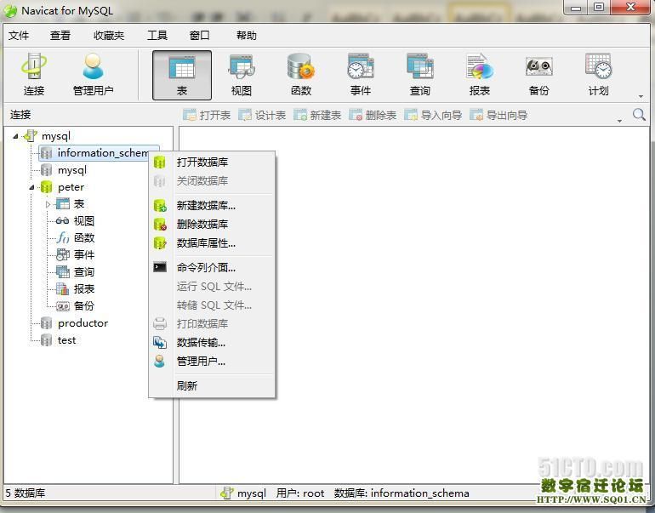The width and height of the screenshot is (655, 513).
Task: Select 视图 under peter in tree
Action: (83, 221)
